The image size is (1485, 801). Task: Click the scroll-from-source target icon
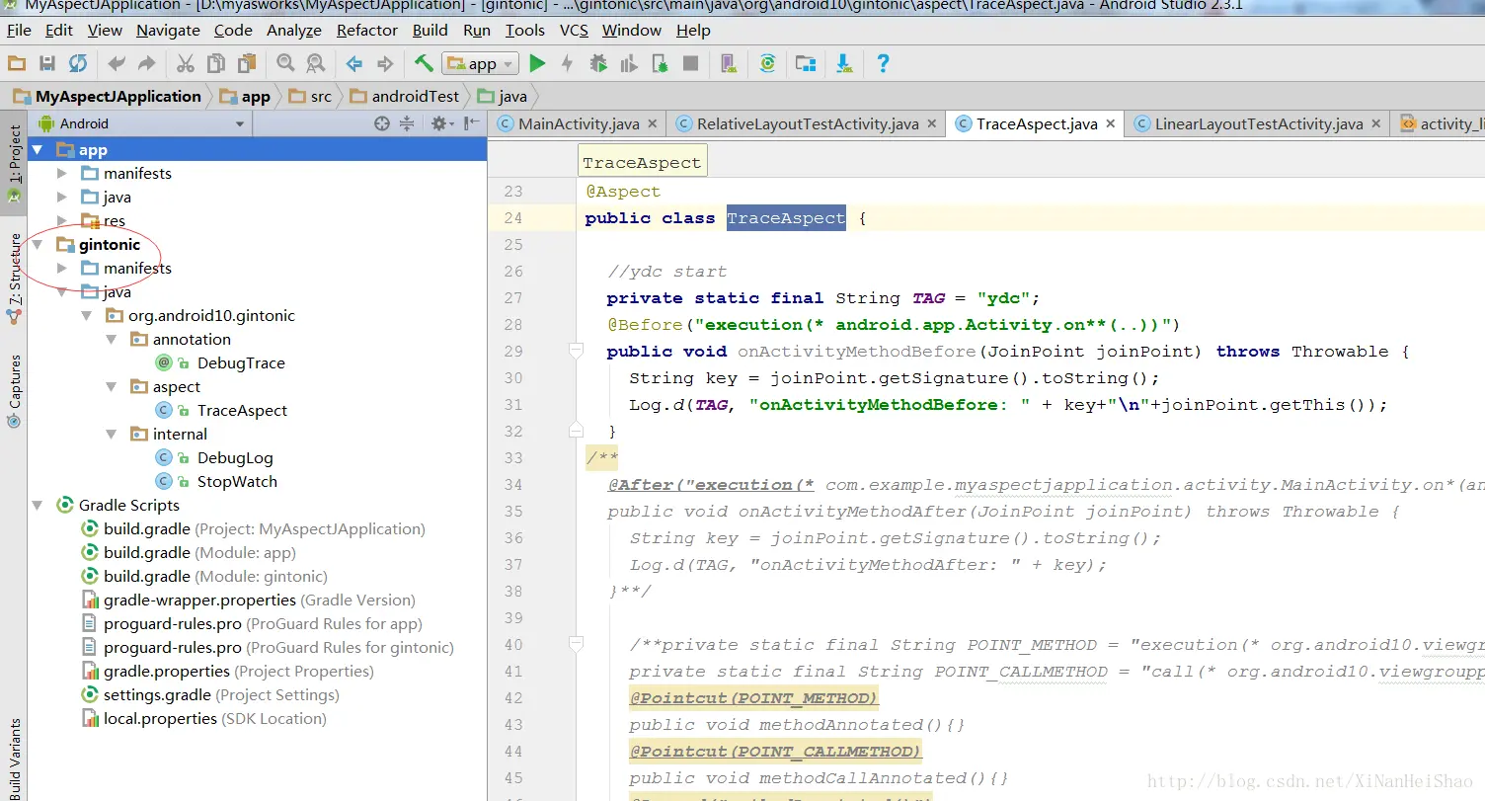382,123
